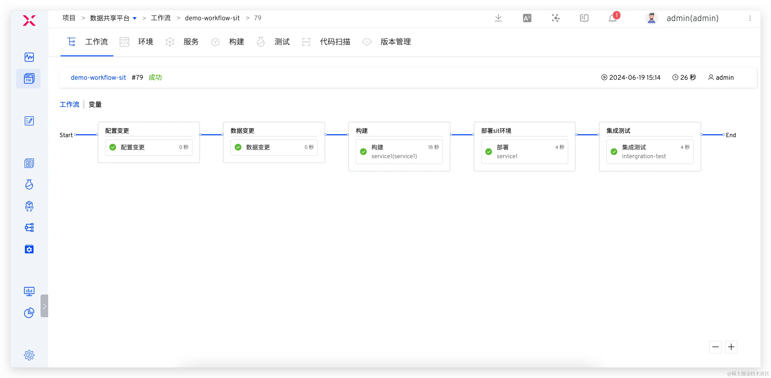Image resolution: width=771 pixels, height=378 pixels.
Task: Zoom out with the minus button
Action: (x=715, y=347)
